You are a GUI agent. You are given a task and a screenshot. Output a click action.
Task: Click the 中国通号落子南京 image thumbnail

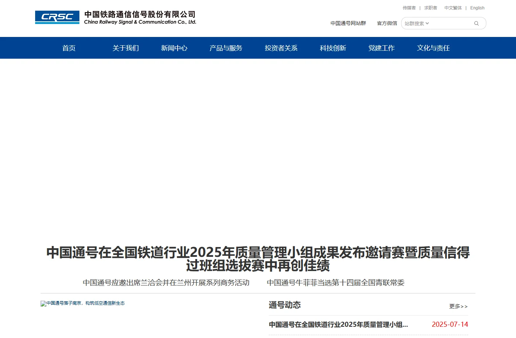point(83,303)
